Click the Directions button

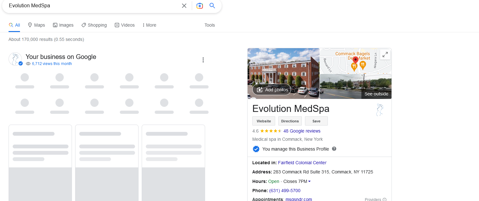coord(290,121)
